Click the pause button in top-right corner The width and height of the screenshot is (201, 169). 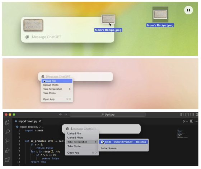click(188, 10)
